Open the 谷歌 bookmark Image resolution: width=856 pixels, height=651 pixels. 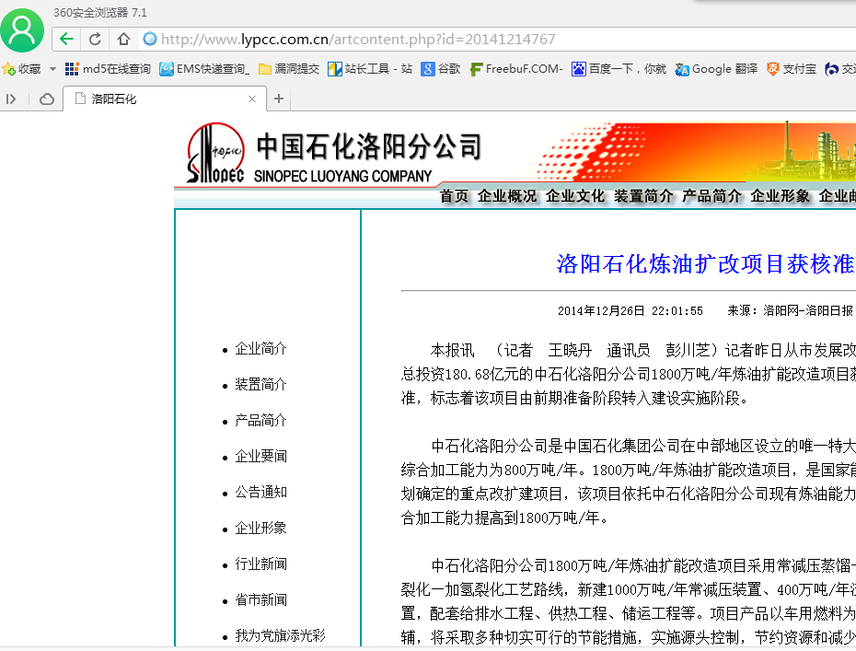pos(441,69)
